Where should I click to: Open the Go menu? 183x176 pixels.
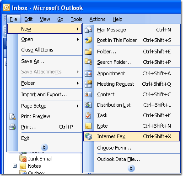[x=60, y=19]
